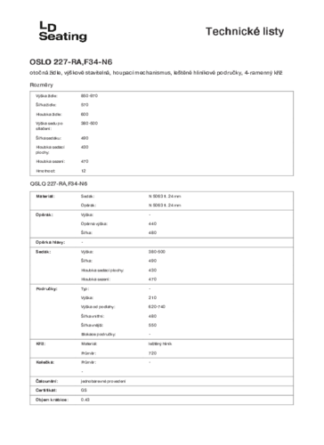Click the 'jednobarevné provedení' value
This screenshot has height=445, width=324.
[103, 381]
